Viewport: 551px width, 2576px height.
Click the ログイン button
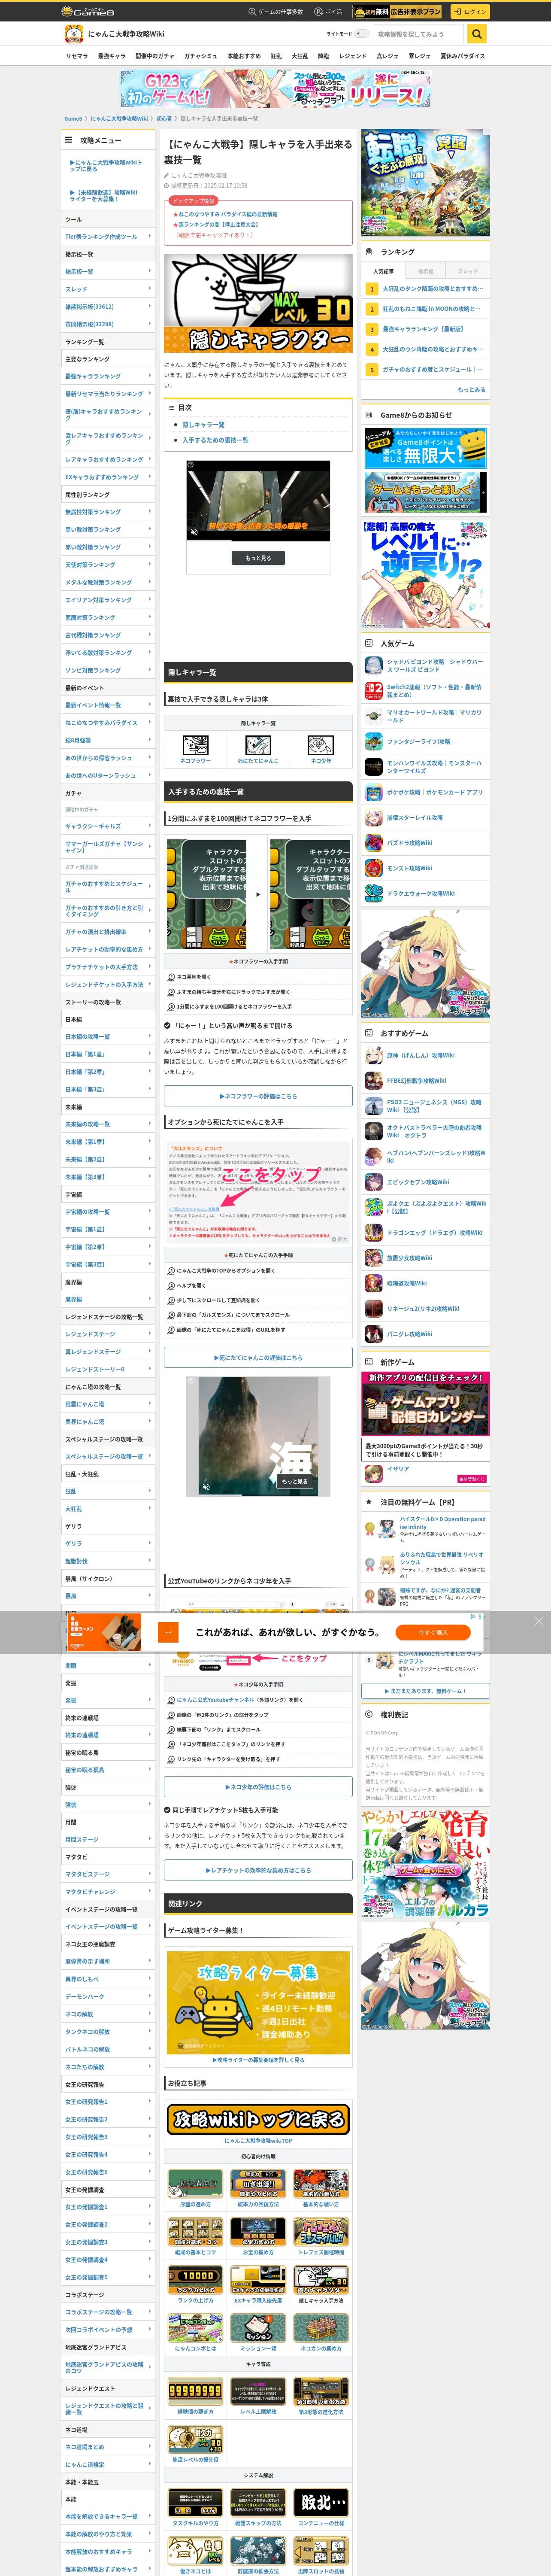pyautogui.click(x=470, y=11)
